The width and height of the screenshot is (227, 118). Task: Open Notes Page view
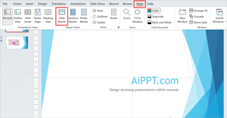[x=38, y=16]
